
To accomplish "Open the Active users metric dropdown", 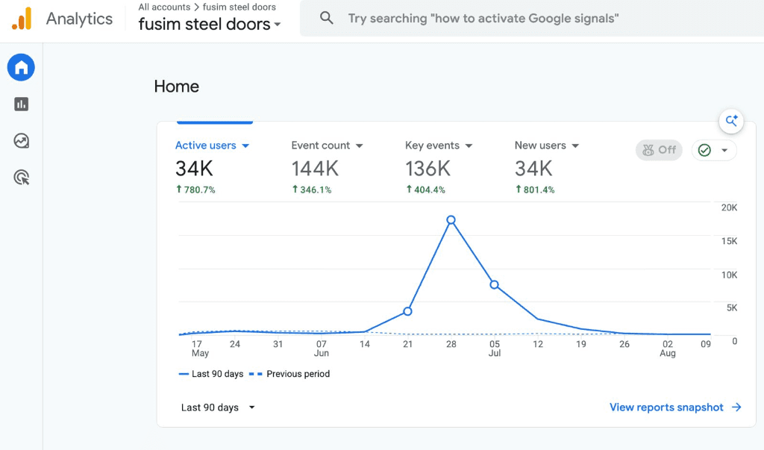I will (212, 146).
